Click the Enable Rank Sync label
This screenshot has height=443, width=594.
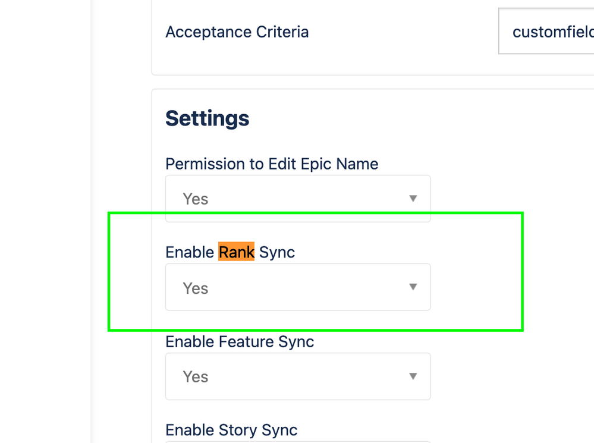230,252
